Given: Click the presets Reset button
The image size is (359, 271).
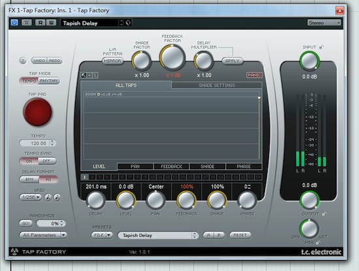Looking at the screenshot, I should coord(240,235).
